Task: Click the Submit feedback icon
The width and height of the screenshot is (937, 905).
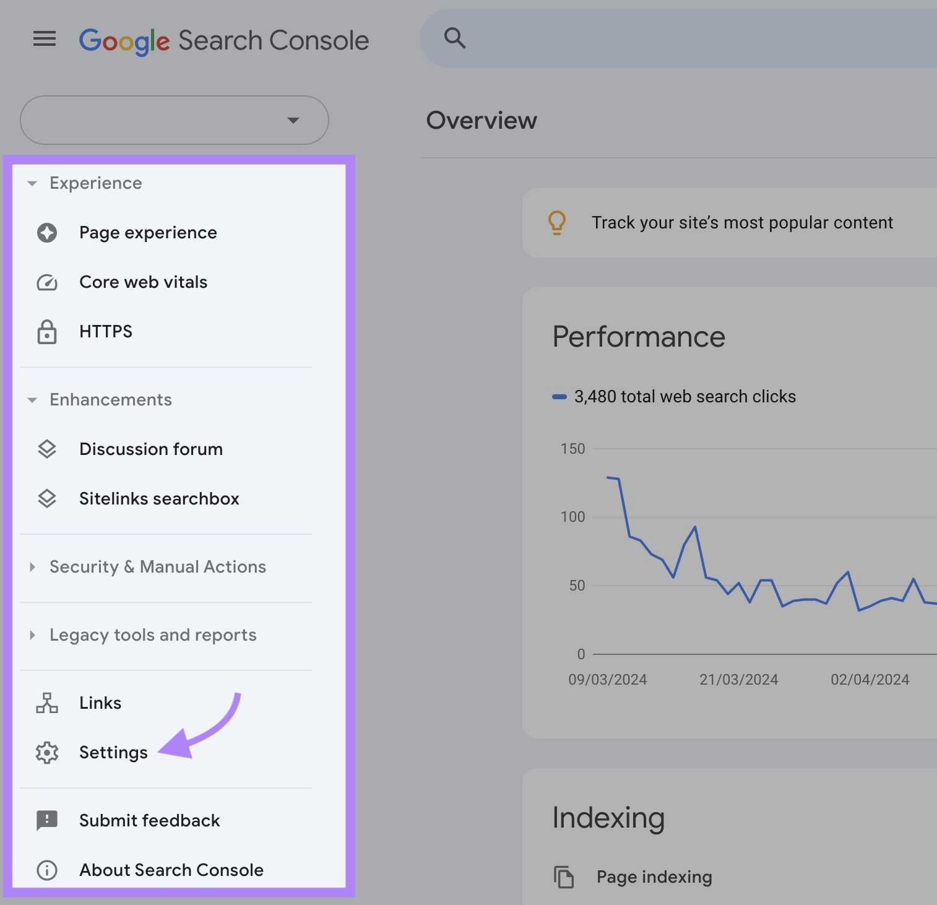Action: 47,821
